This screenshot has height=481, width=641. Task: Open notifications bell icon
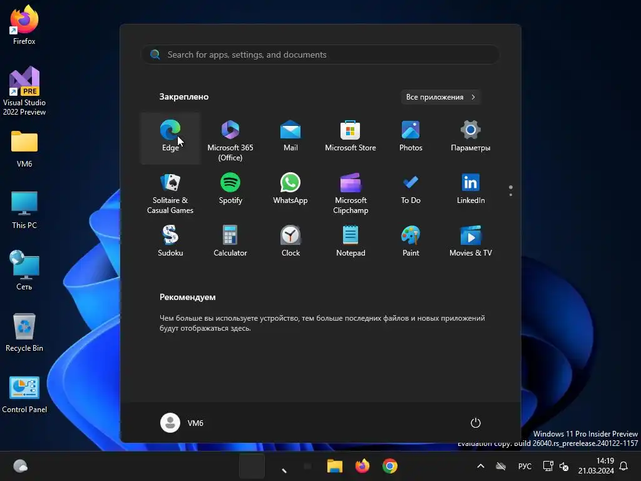(x=624, y=466)
